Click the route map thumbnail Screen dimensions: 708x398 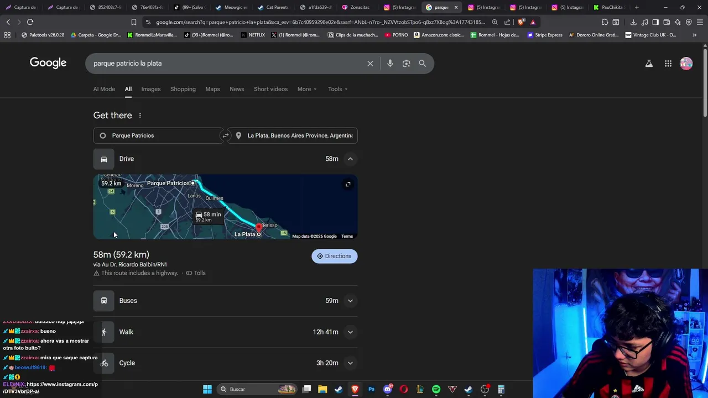[225, 207]
